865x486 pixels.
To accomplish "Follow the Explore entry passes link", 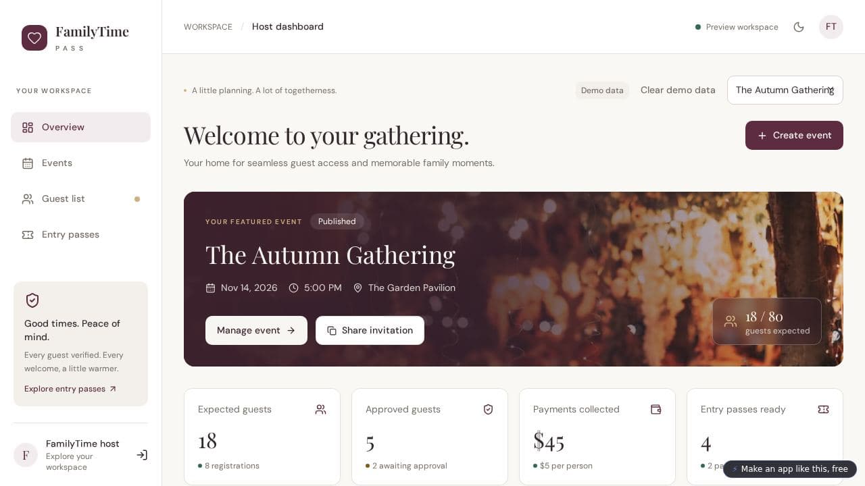I will (70, 389).
